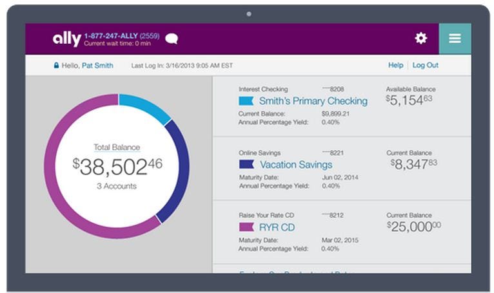Click the 3 Accounts text
Viewport: 494px width, 293px height.
pyautogui.click(x=117, y=186)
